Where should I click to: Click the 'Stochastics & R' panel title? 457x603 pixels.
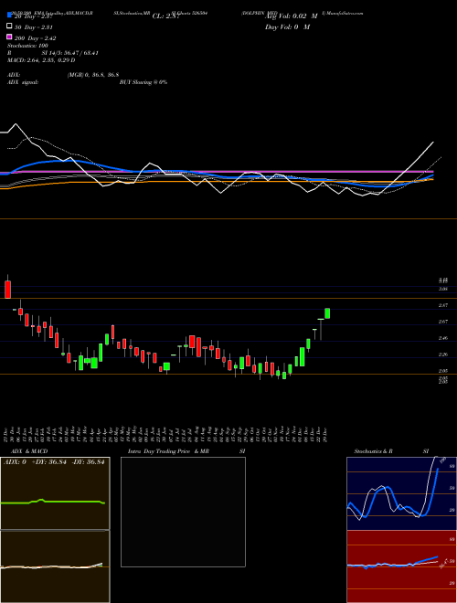tap(374, 451)
